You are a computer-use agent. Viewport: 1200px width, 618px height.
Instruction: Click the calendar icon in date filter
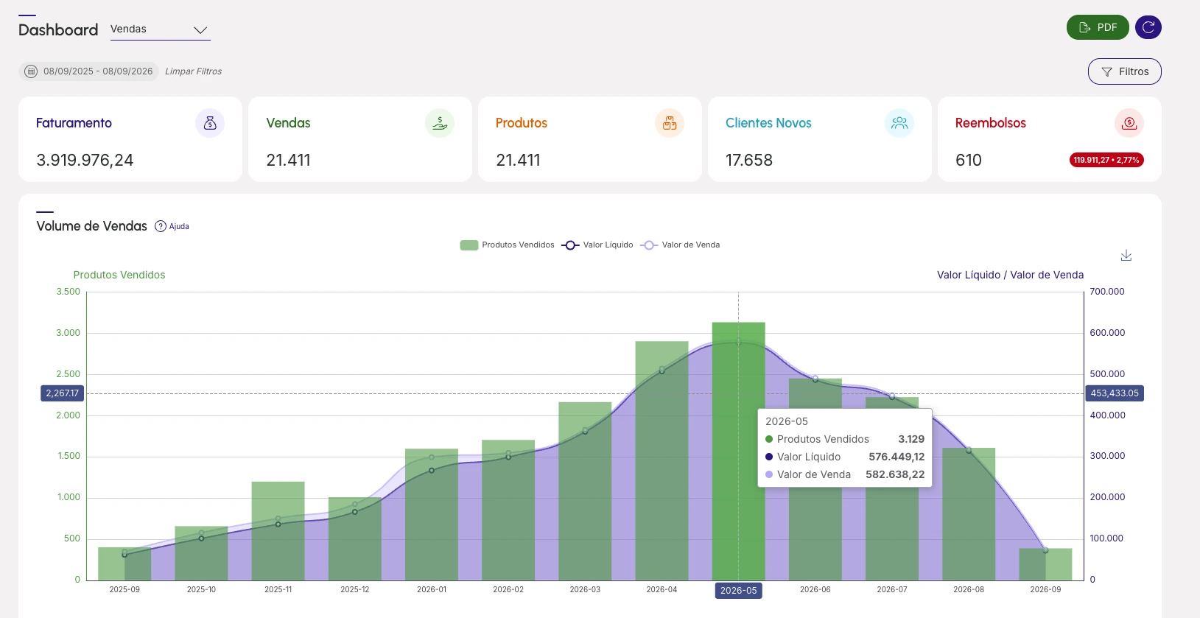click(31, 71)
